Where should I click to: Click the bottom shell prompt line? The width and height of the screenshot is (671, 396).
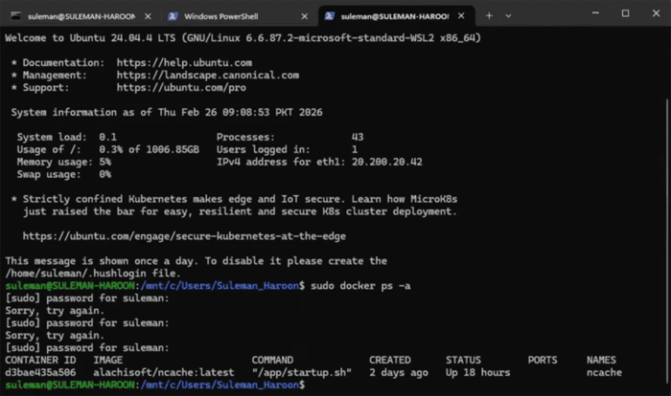click(155, 385)
